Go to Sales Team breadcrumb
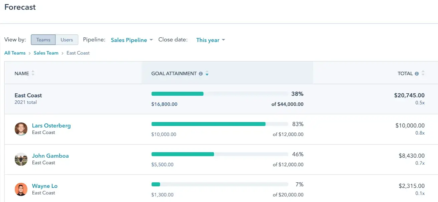This screenshot has width=438, height=202. pyautogui.click(x=46, y=53)
